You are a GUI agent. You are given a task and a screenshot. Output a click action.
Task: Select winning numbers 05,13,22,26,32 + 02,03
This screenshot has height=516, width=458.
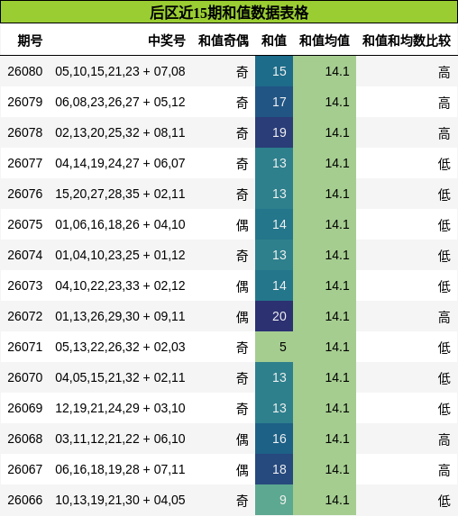120,347
